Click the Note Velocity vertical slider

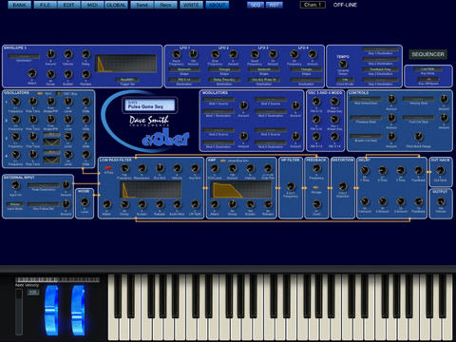[19, 312]
